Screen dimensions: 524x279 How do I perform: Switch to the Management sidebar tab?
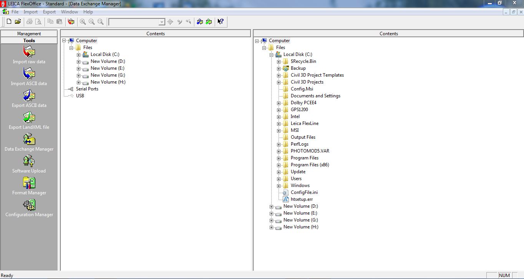click(29, 34)
